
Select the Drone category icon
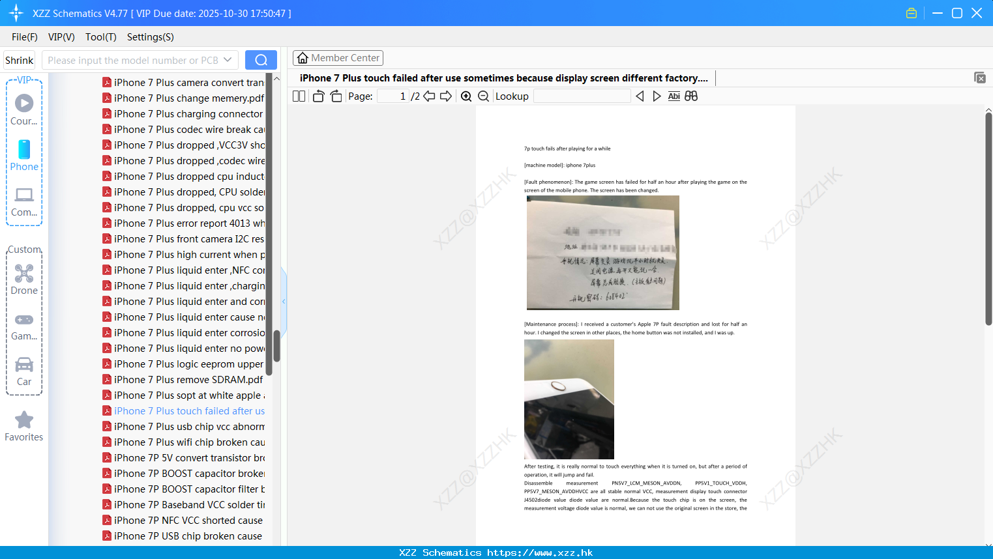click(24, 273)
